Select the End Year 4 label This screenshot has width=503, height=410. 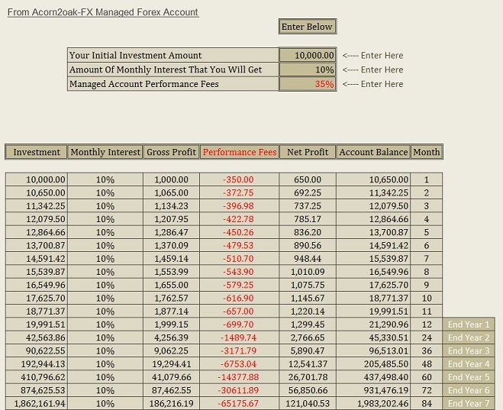(x=469, y=363)
